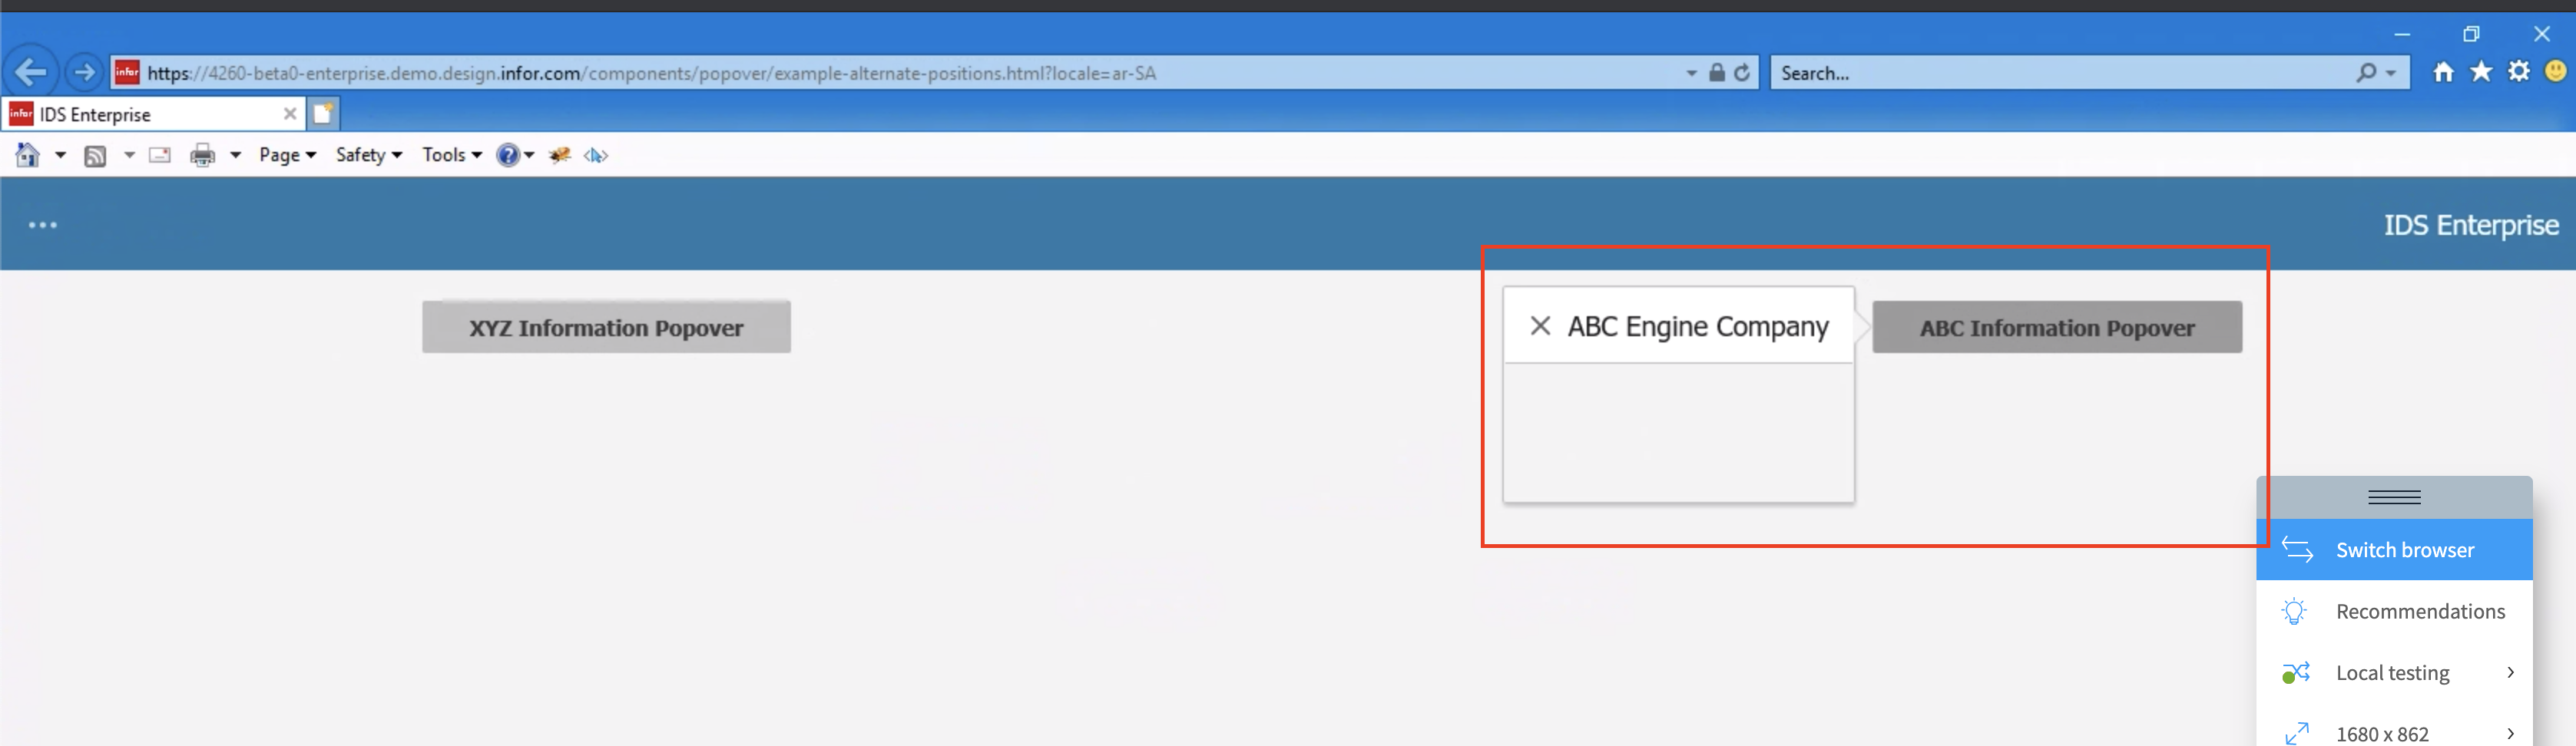2576x746 pixels.
Task: Click the bug debugging icon in command bar
Action: pyautogui.click(x=560, y=155)
